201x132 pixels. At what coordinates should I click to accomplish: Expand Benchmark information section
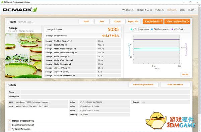pyautogui.click(x=9, y=125)
